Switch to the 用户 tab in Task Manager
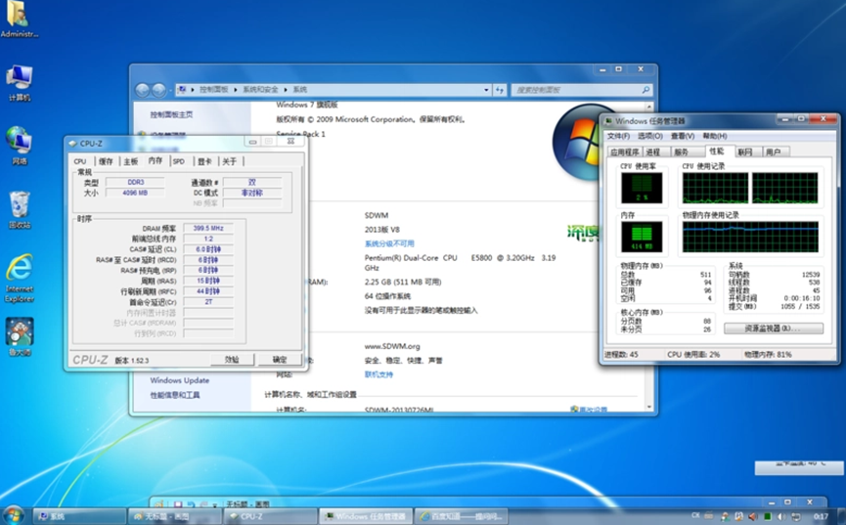Screen dimensions: 846x525 click(x=774, y=153)
